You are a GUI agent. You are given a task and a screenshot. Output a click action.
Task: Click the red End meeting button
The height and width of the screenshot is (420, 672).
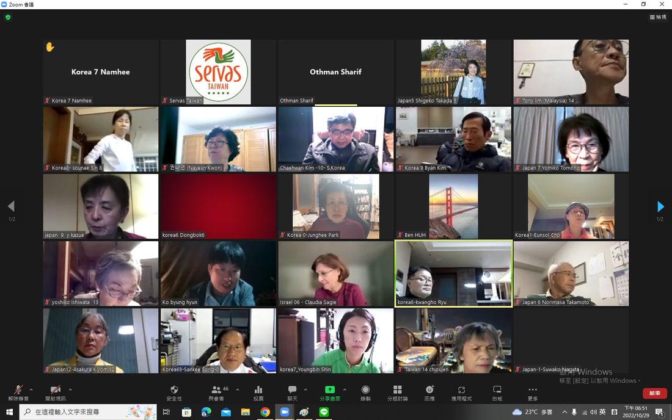tap(654, 393)
